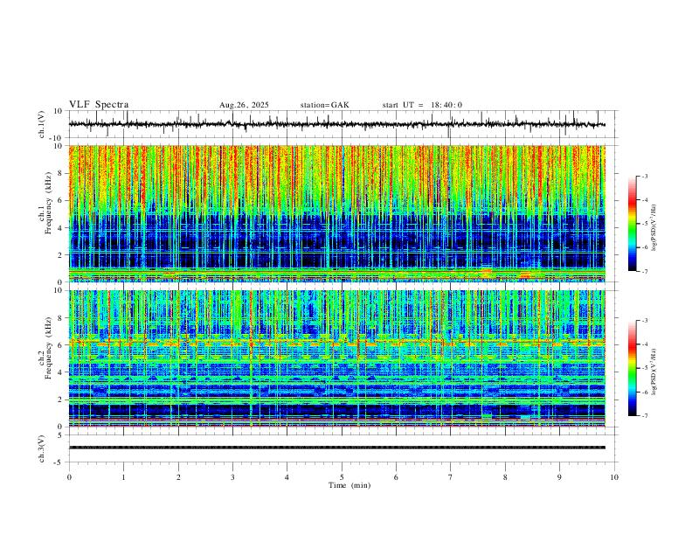Click the 'ch.1(V)' axis label
This screenshot has height=535, width=692.
click(x=42, y=124)
